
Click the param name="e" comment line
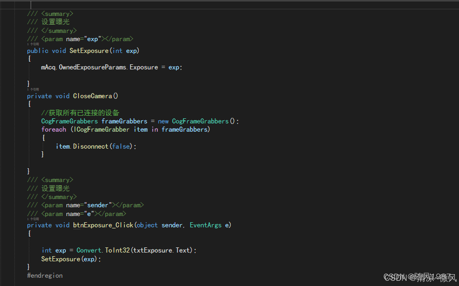tap(77, 214)
